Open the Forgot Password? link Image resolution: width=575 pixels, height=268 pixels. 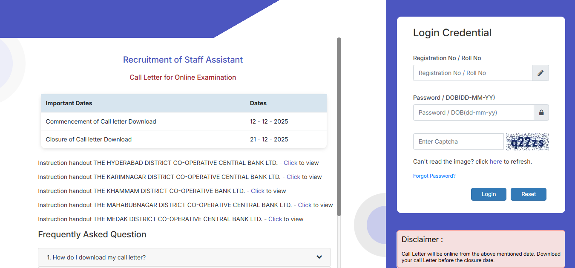pos(434,176)
